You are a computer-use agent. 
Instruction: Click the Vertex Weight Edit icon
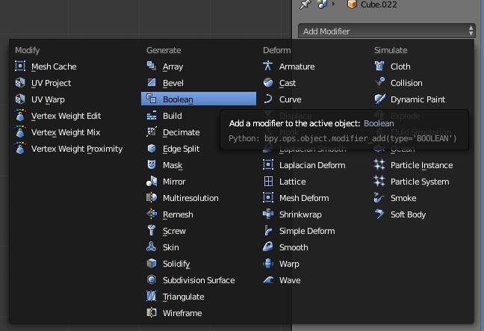(x=20, y=116)
